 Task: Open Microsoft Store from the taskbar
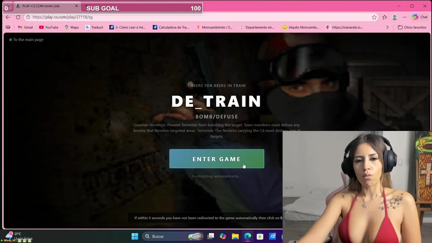(x=260, y=236)
